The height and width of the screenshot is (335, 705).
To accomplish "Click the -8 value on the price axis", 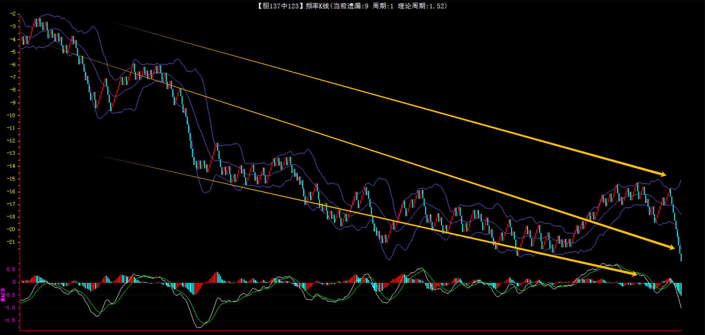I will (x=12, y=90).
